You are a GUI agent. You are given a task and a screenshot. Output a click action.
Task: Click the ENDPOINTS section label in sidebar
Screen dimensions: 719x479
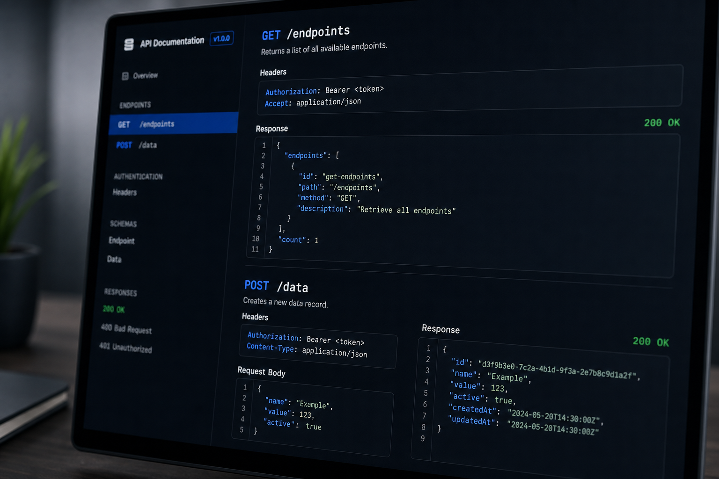pos(135,105)
